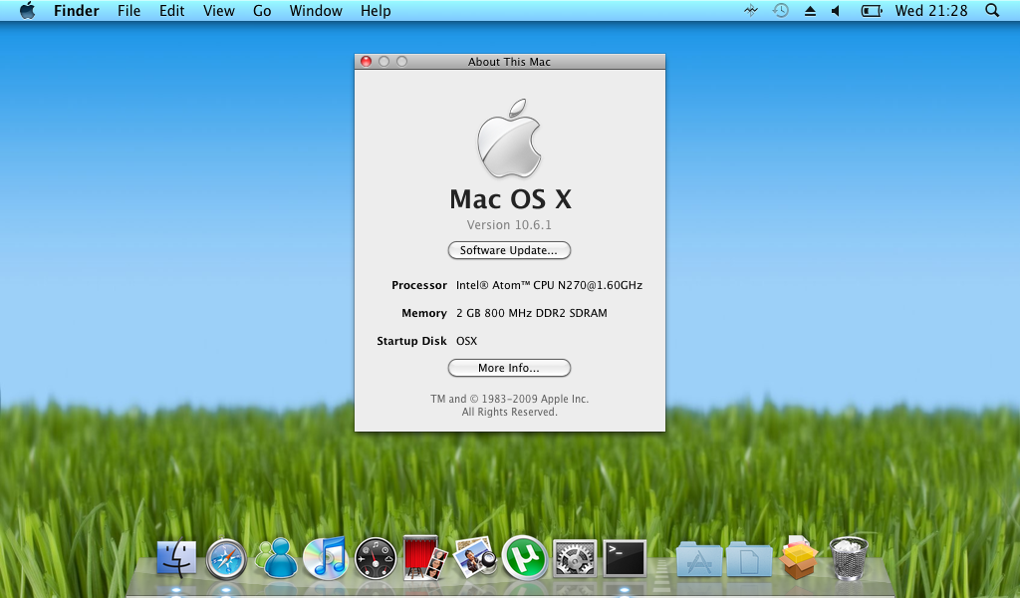
Task: Click the Processor label
Action: pyautogui.click(x=419, y=285)
